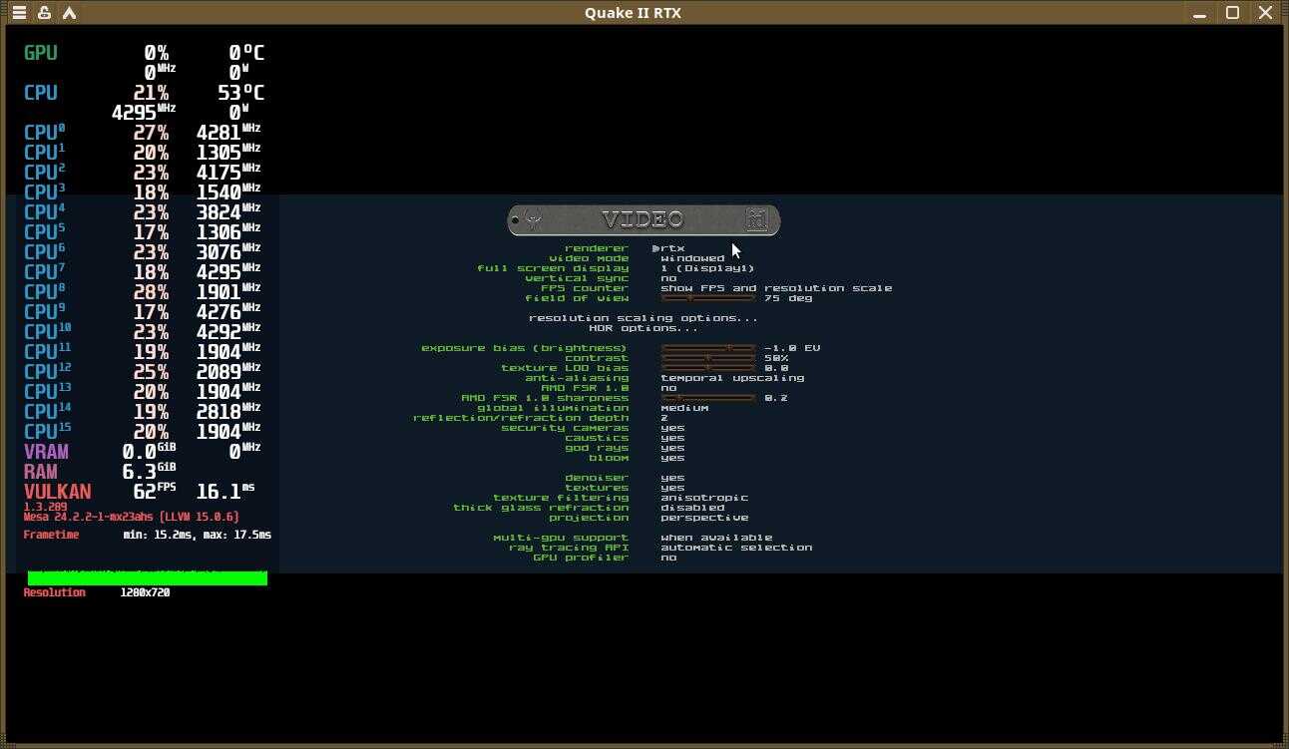Screen dimensions: 1289x749
Task: Click the "GPU" label in overlay
Action: click(40, 53)
